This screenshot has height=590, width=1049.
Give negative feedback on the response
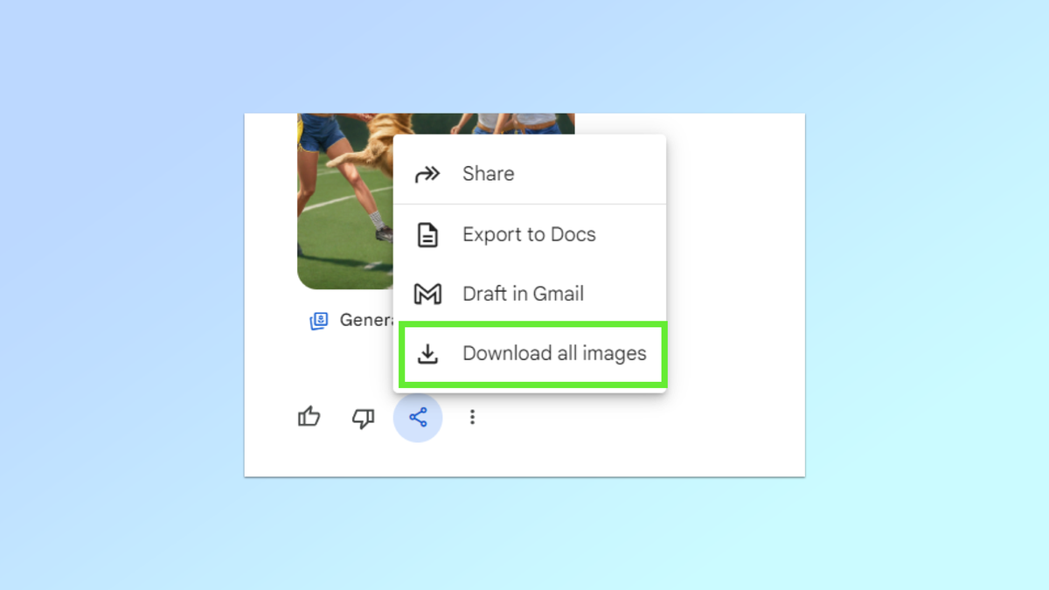[x=364, y=418]
